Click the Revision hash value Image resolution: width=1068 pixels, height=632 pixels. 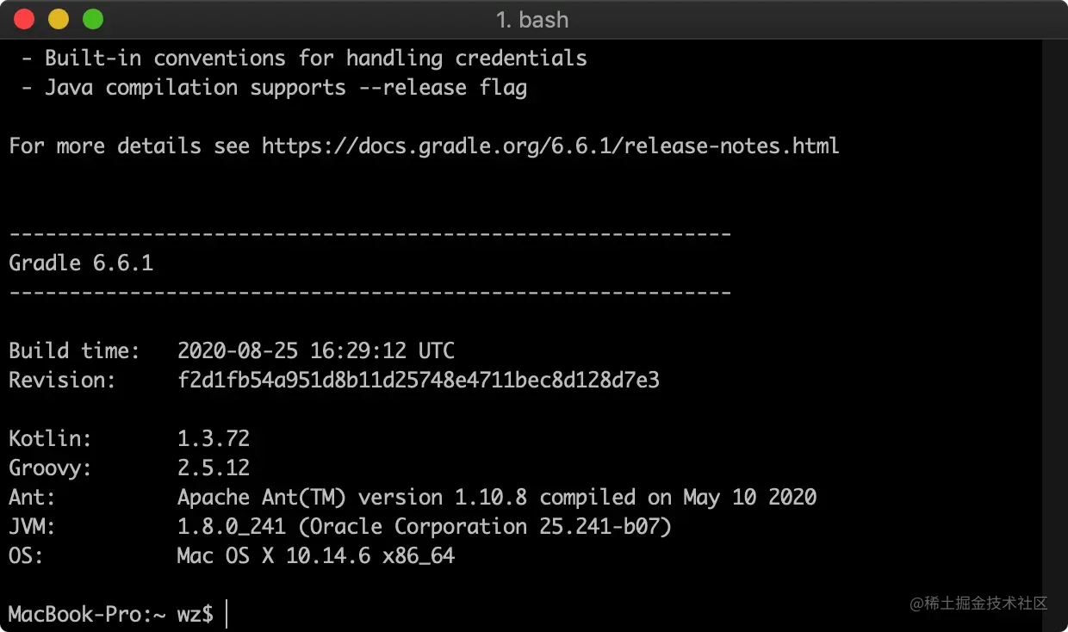pos(419,380)
